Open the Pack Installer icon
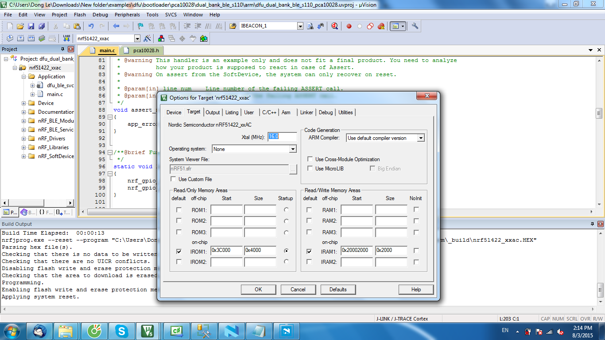 coord(204,39)
